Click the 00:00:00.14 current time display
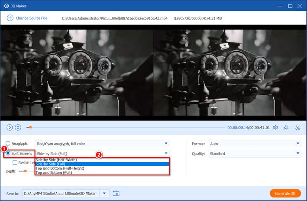This screenshot has width=307, height=201. pos(237,128)
